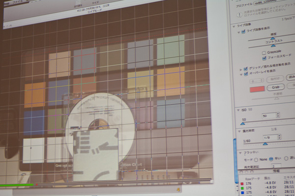Click the green Raw data channel square
The image size is (295, 196).
point(242,188)
